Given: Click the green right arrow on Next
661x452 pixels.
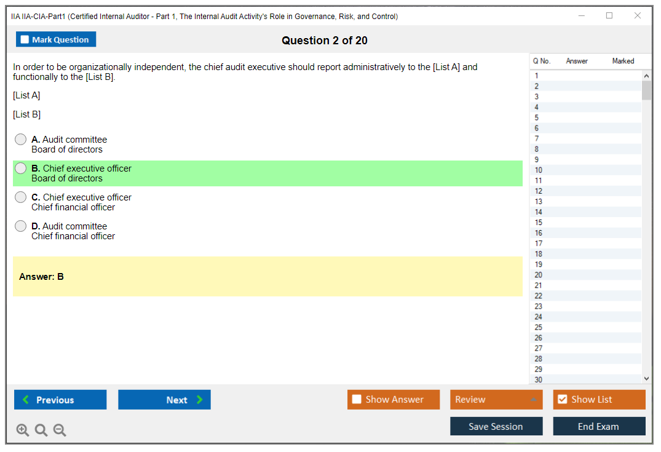Looking at the screenshot, I should click(200, 400).
